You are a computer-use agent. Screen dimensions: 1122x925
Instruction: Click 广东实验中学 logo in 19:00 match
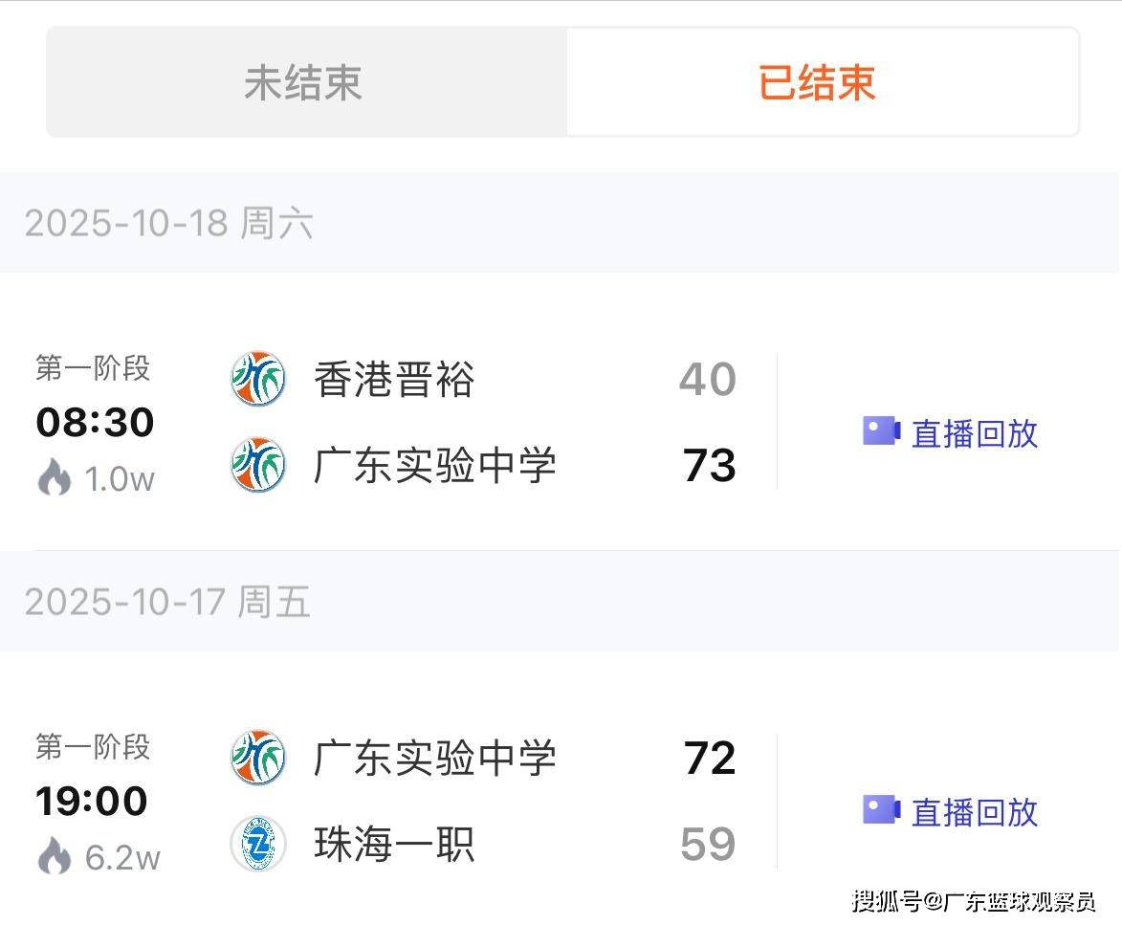coord(258,758)
